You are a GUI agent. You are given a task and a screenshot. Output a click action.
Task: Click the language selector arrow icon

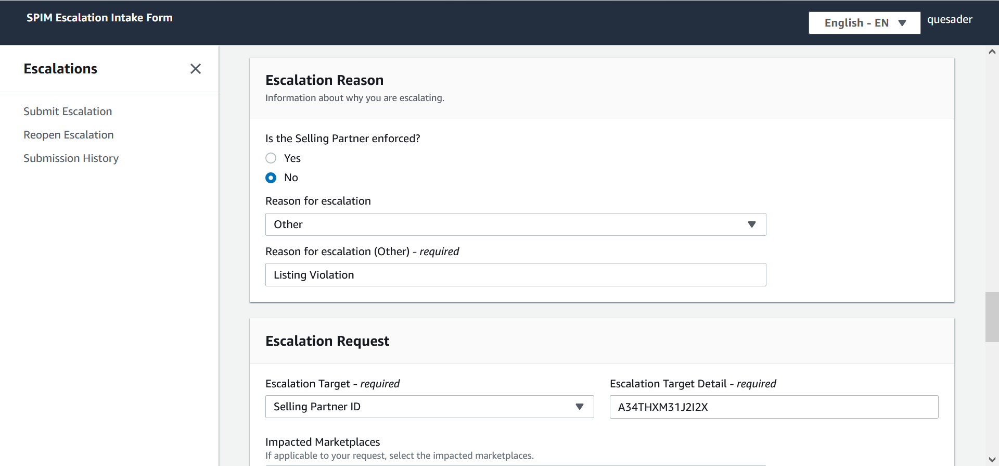pos(903,23)
